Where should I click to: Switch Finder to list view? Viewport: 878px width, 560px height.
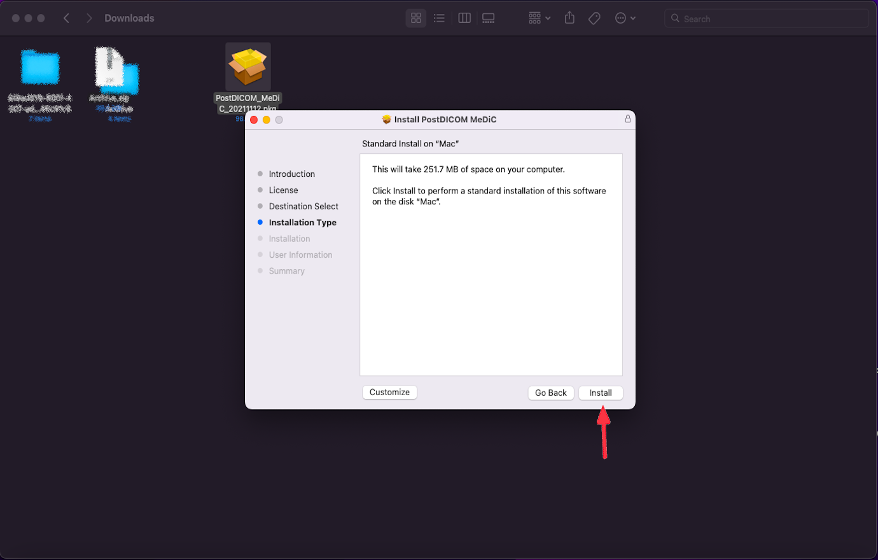click(x=439, y=18)
